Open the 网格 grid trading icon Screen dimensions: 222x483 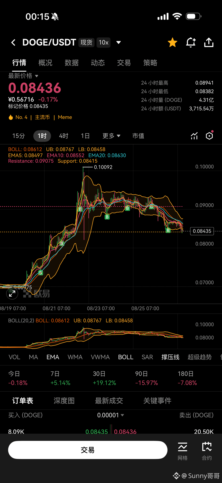pos(183,451)
